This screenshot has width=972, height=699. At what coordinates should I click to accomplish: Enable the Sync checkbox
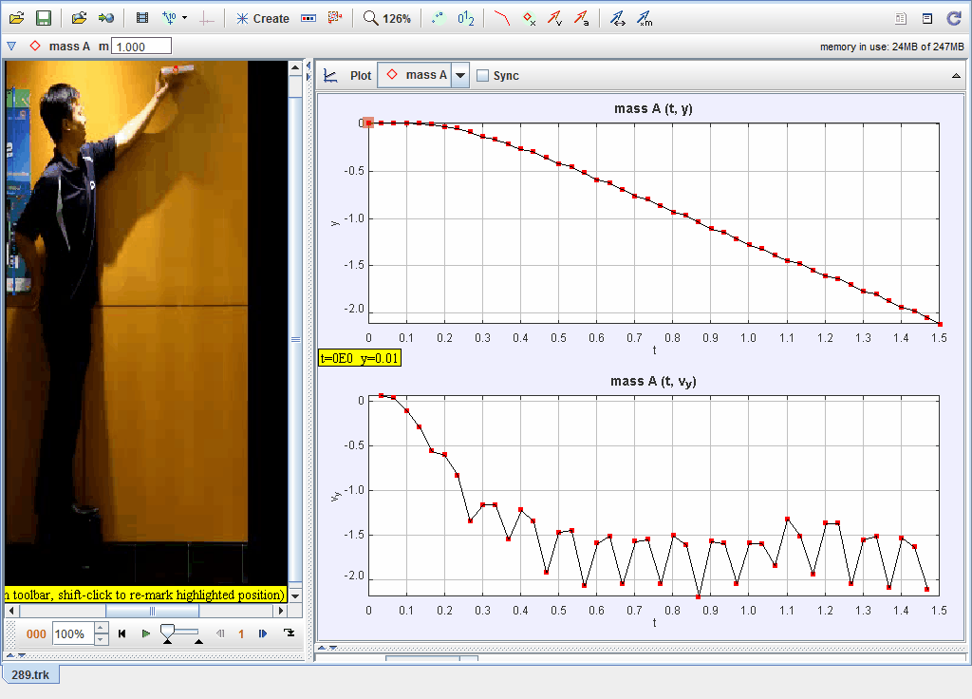pos(483,76)
